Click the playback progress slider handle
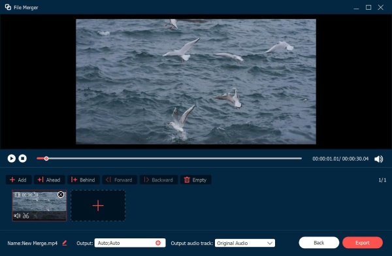Image resolution: width=392 pixels, height=256 pixels. [x=46, y=159]
